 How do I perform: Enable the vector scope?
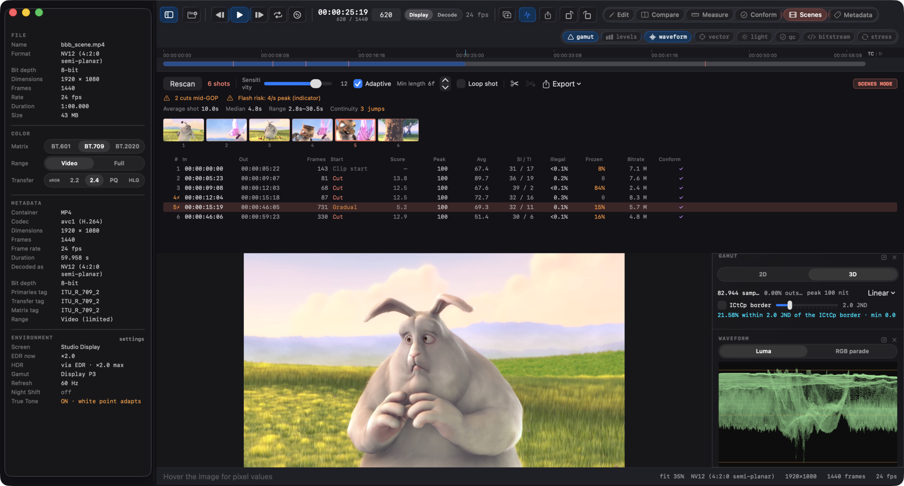point(714,37)
